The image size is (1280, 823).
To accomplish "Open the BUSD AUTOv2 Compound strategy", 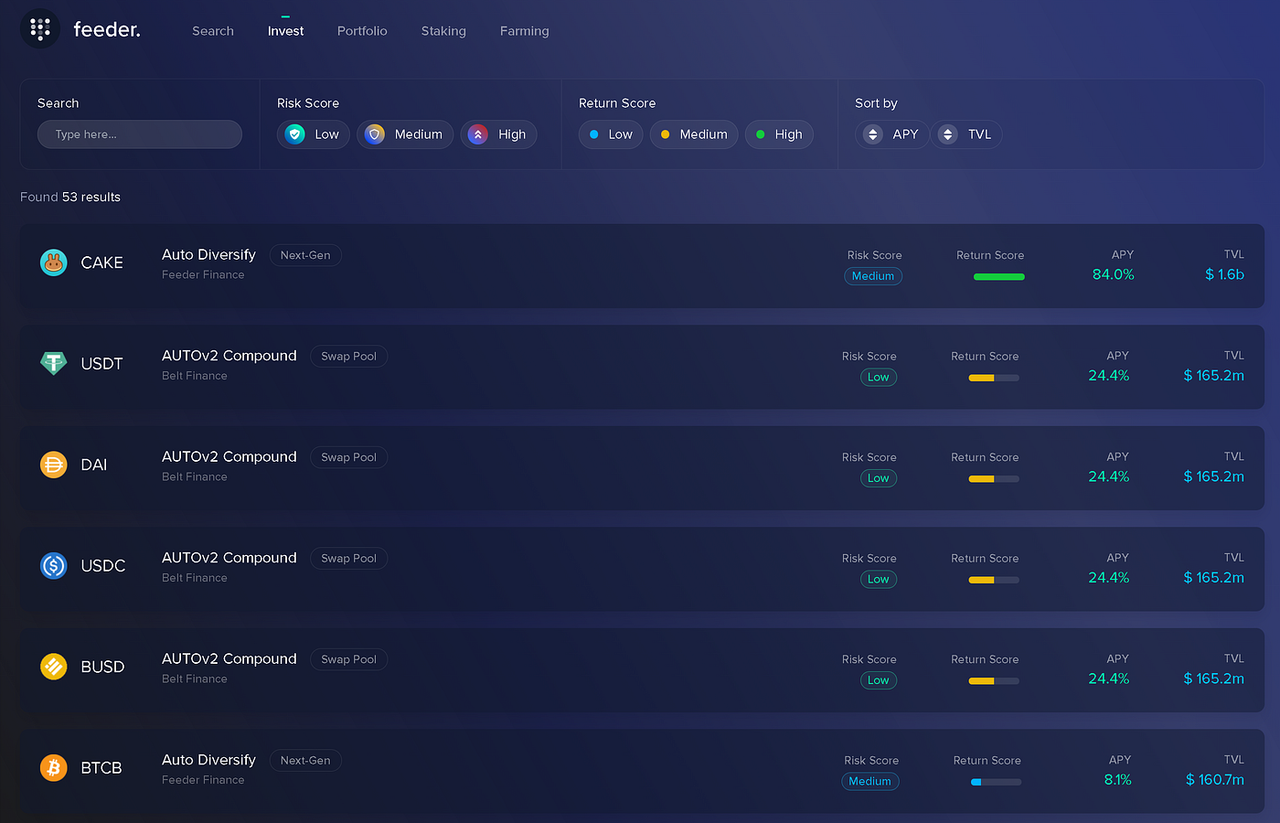I will pos(642,670).
